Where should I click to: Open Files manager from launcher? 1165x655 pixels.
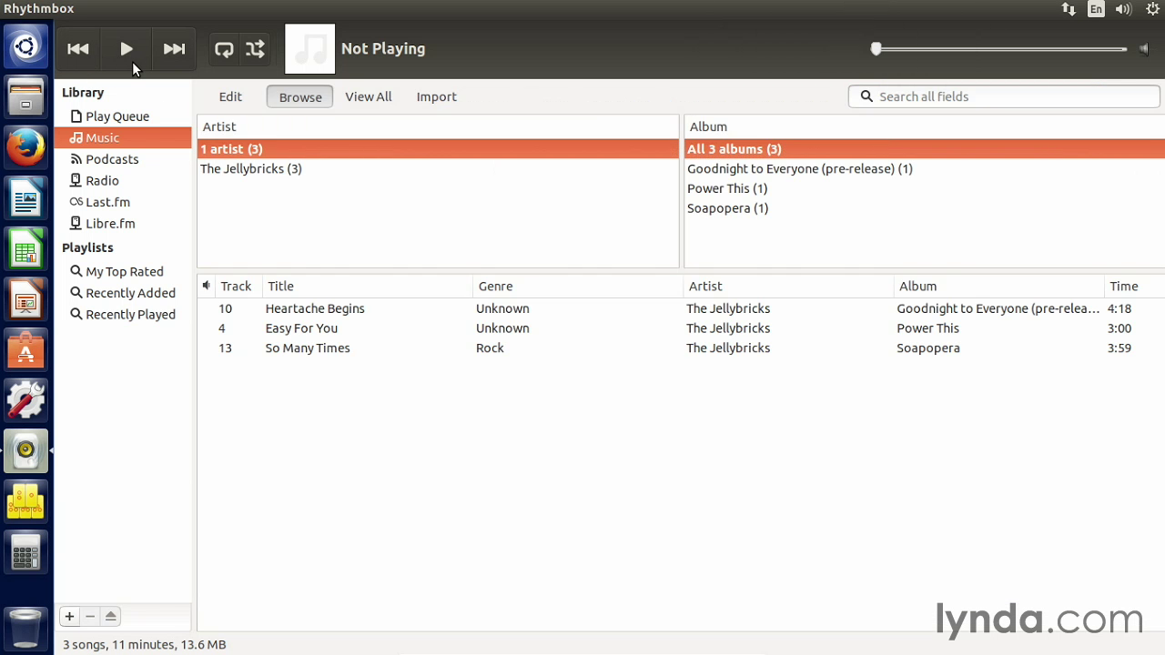(25, 96)
